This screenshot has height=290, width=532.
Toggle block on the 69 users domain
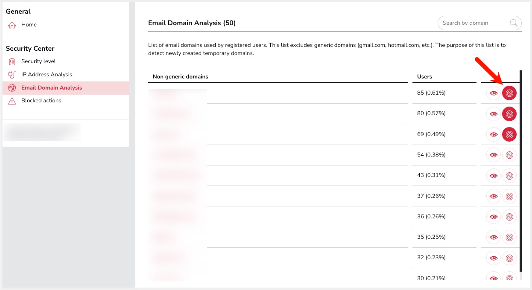point(509,134)
